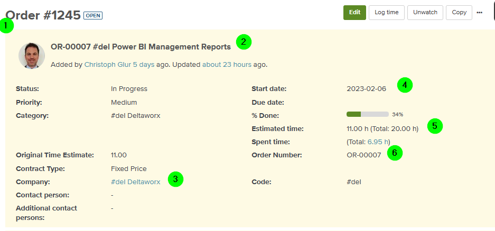
Task: Click the green Edit button
Action: tap(355, 13)
